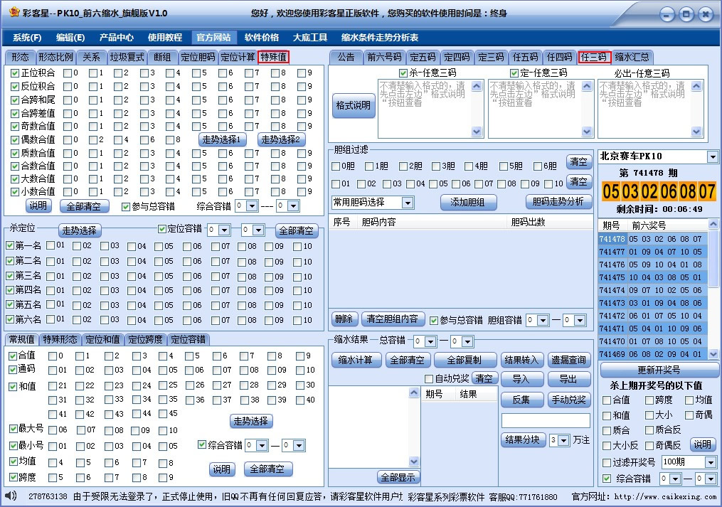Image resolution: width=722 pixels, height=507 pixels.
Task: Select the 形态比例 tab
Action: [55, 58]
